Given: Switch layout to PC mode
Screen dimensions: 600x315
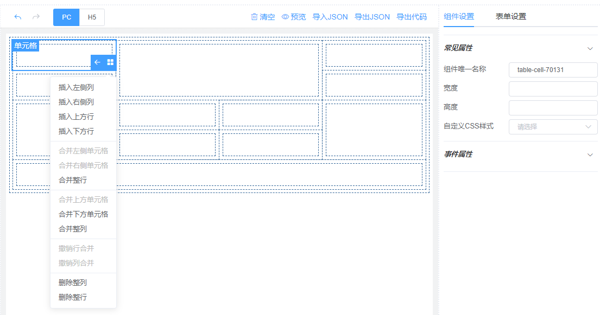Looking at the screenshot, I should click(x=66, y=17).
